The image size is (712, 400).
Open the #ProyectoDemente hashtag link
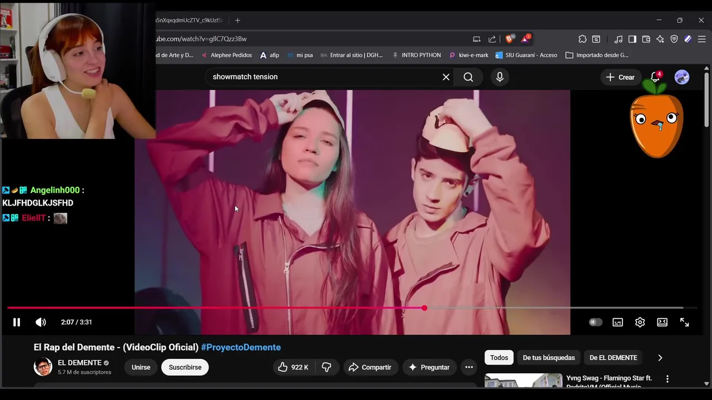click(x=241, y=347)
